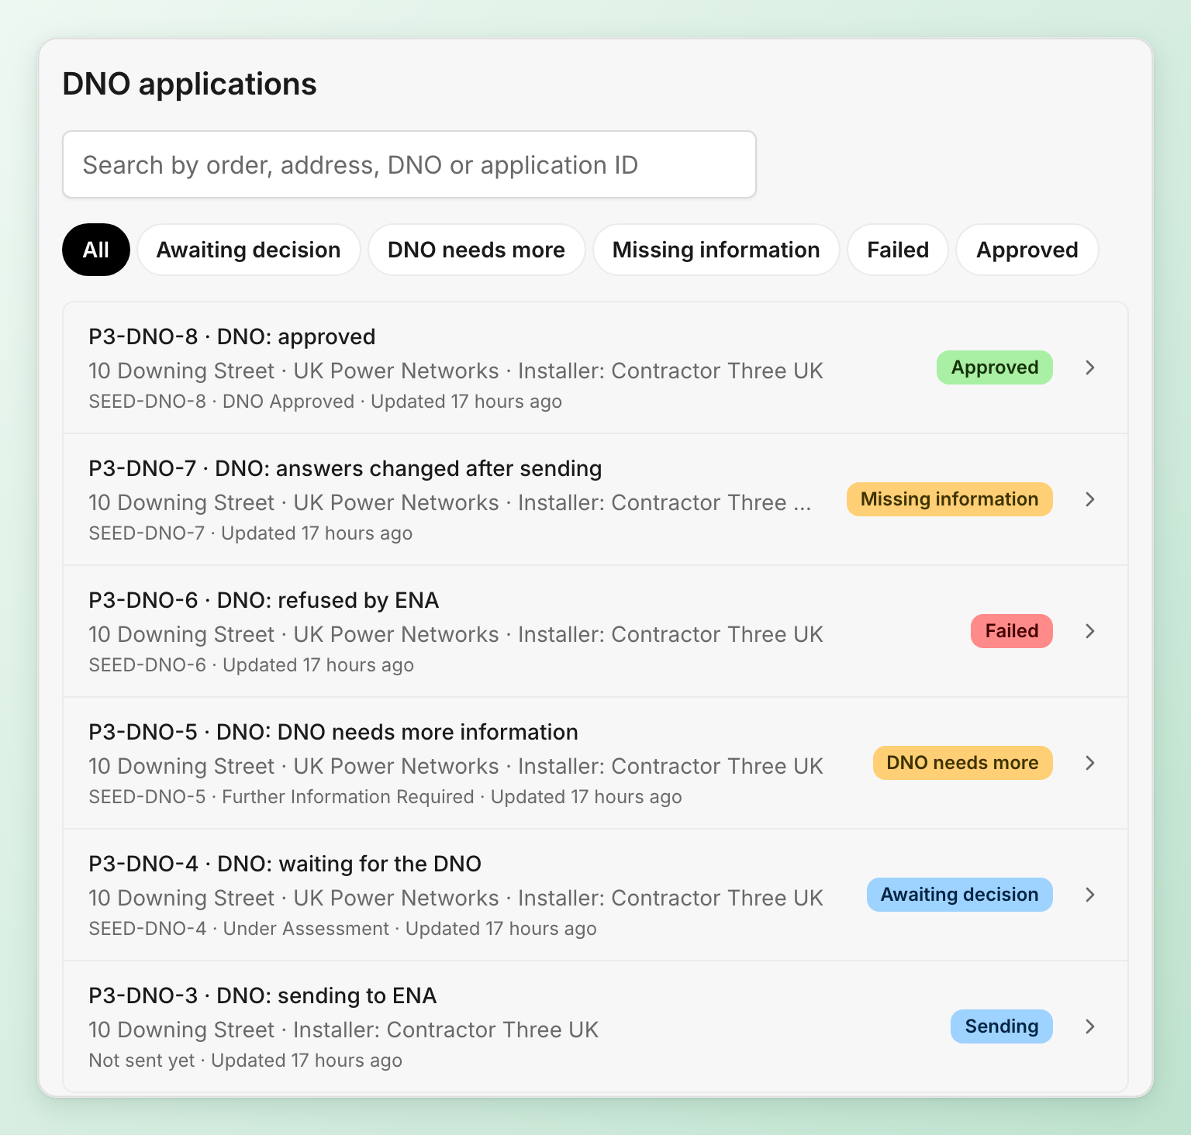Click the DNO applications heading
The image size is (1191, 1135).
[x=189, y=84]
